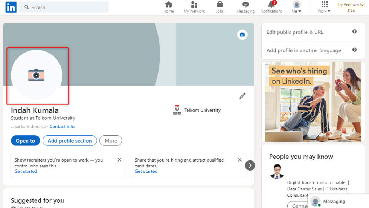Click help icon beside Add profile language

[355, 50]
